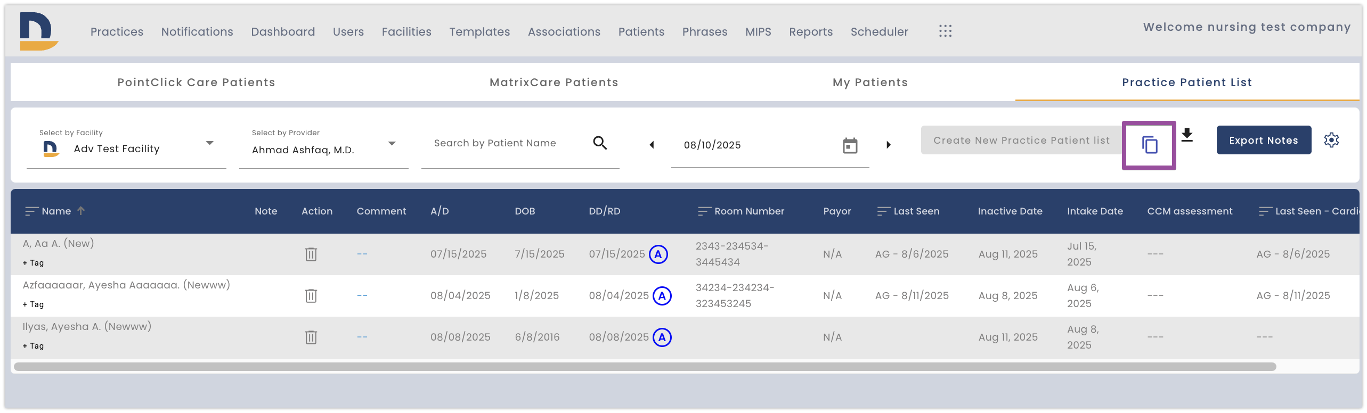
Task: Open Reports menu
Action: [811, 32]
